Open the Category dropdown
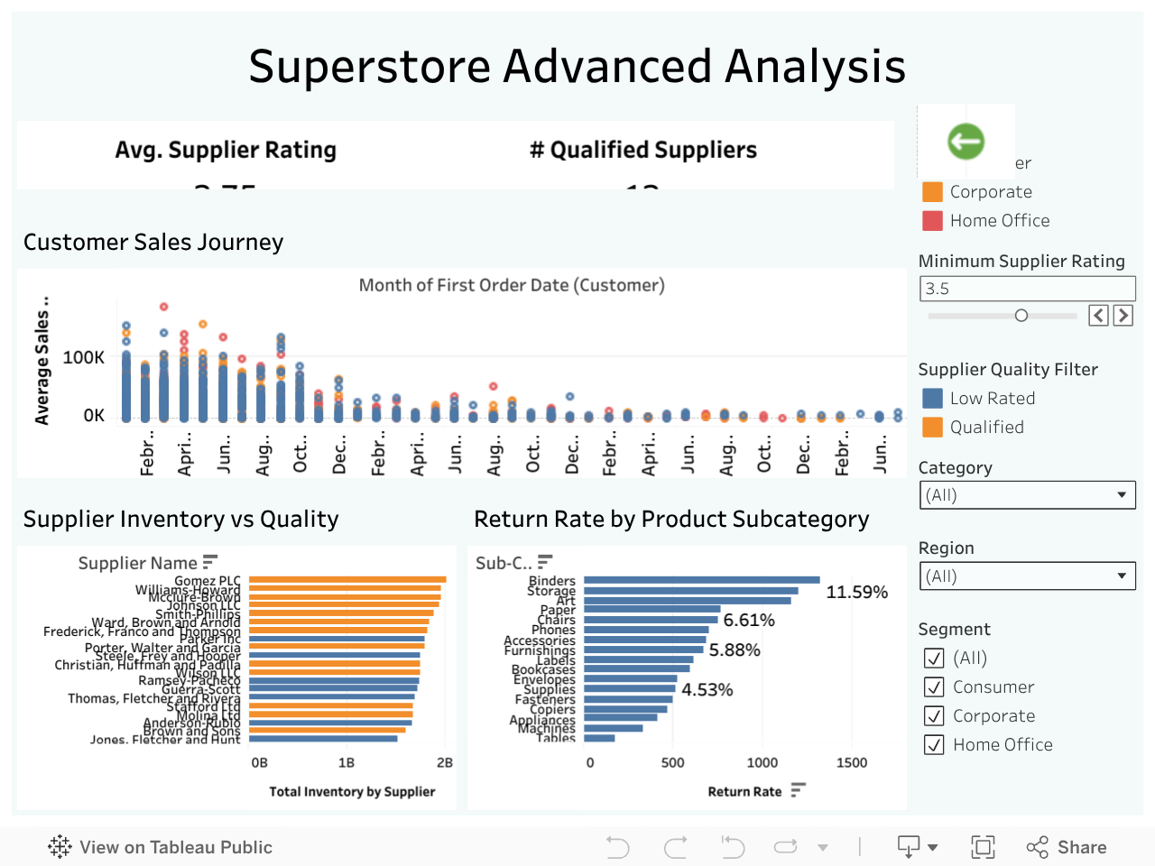The image size is (1155, 866). pyautogui.click(x=1027, y=495)
